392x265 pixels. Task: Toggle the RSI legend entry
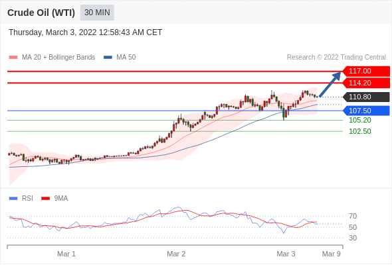[x=21, y=199]
